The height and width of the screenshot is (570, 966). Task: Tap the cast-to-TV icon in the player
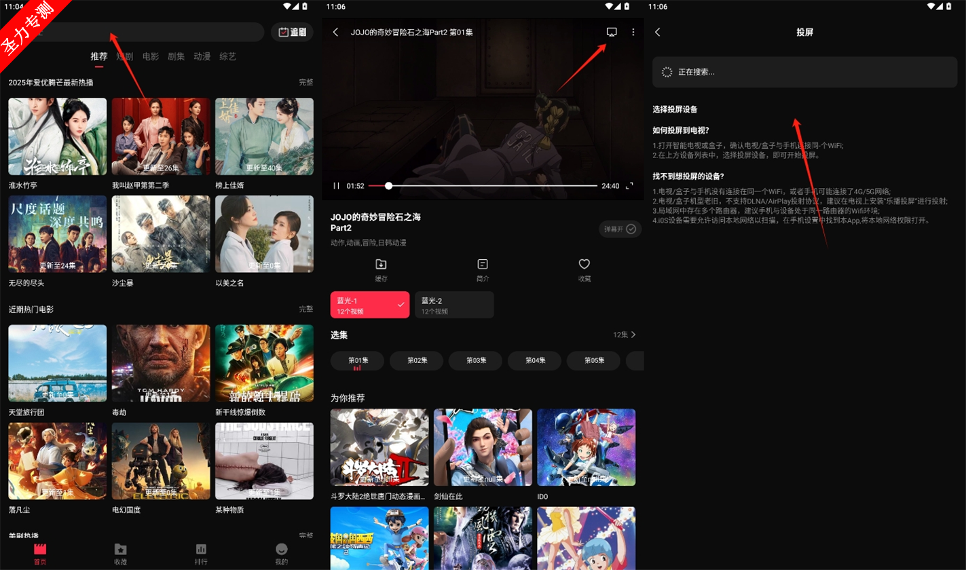pyautogui.click(x=612, y=32)
